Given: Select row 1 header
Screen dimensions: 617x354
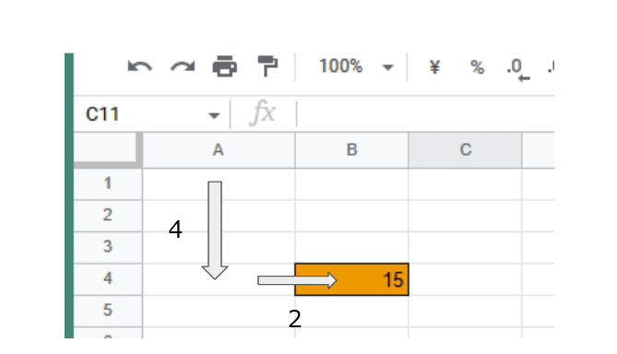Looking at the screenshot, I should coord(107,183).
